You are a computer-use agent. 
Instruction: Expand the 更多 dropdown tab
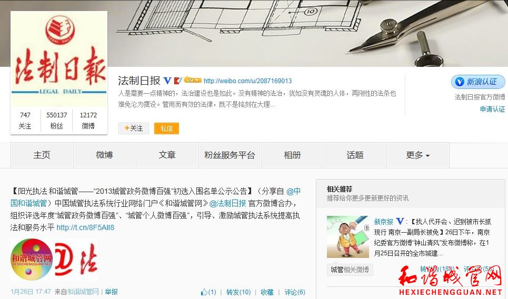[417, 155]
